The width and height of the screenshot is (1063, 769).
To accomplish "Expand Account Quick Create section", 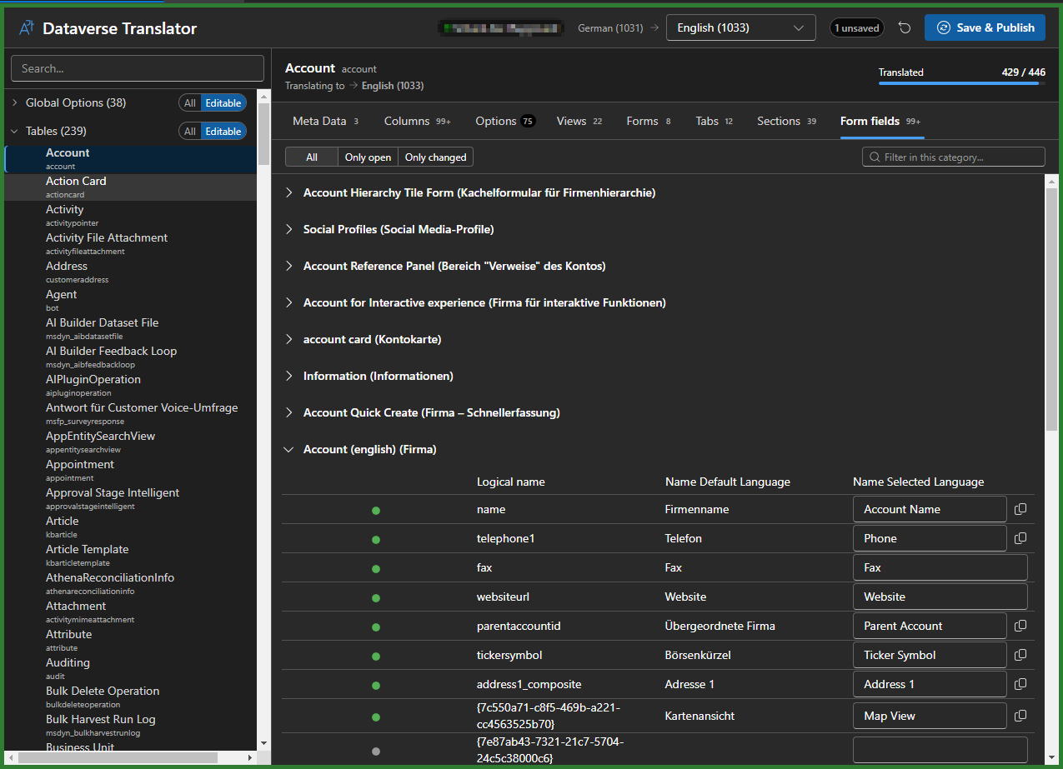I will 289,412.
